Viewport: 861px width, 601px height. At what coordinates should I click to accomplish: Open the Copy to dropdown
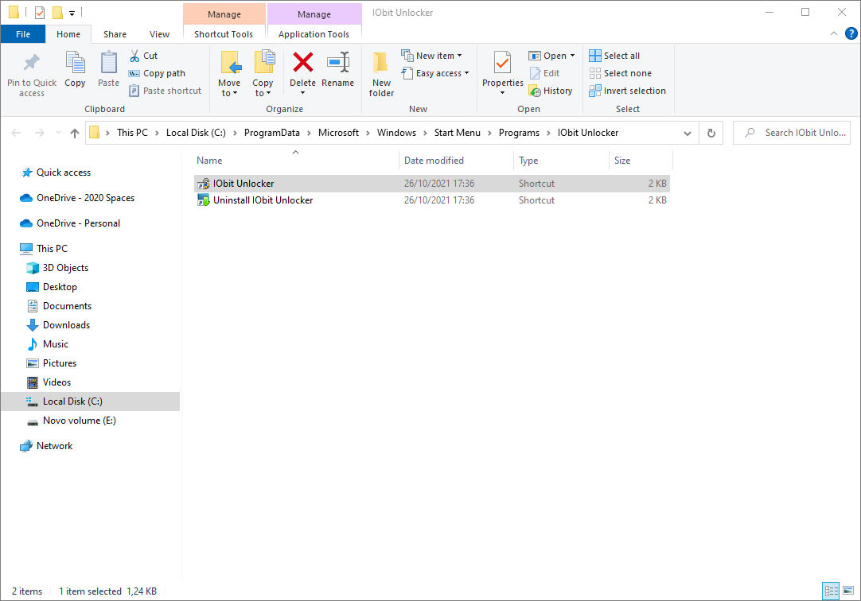coord(263,87)
